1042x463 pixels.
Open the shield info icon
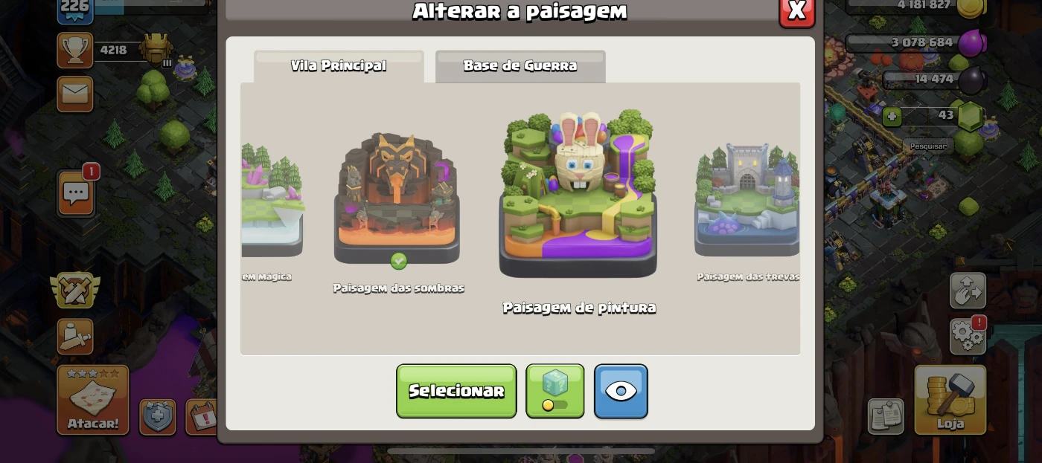(x=158, y=417)
